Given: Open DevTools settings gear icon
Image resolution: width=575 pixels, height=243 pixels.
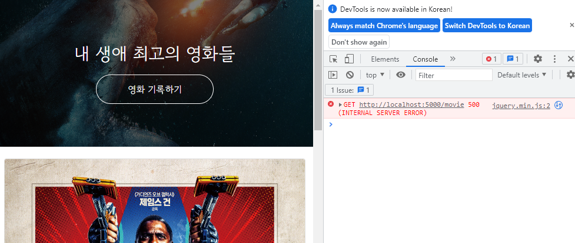Looking at the screenshot, I should coord(537,59).
